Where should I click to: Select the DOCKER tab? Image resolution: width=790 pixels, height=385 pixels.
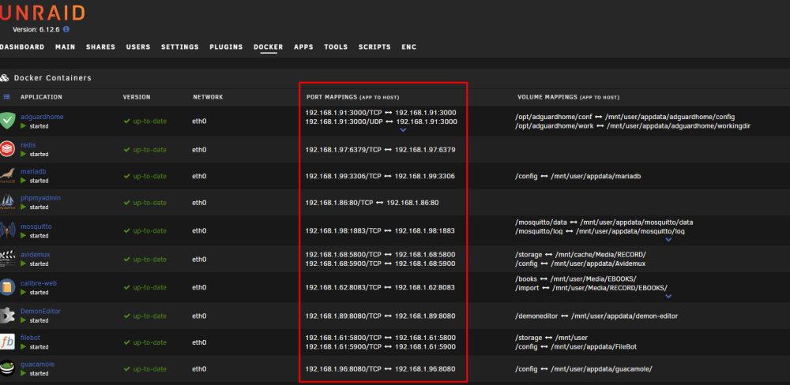click(269, 47)
